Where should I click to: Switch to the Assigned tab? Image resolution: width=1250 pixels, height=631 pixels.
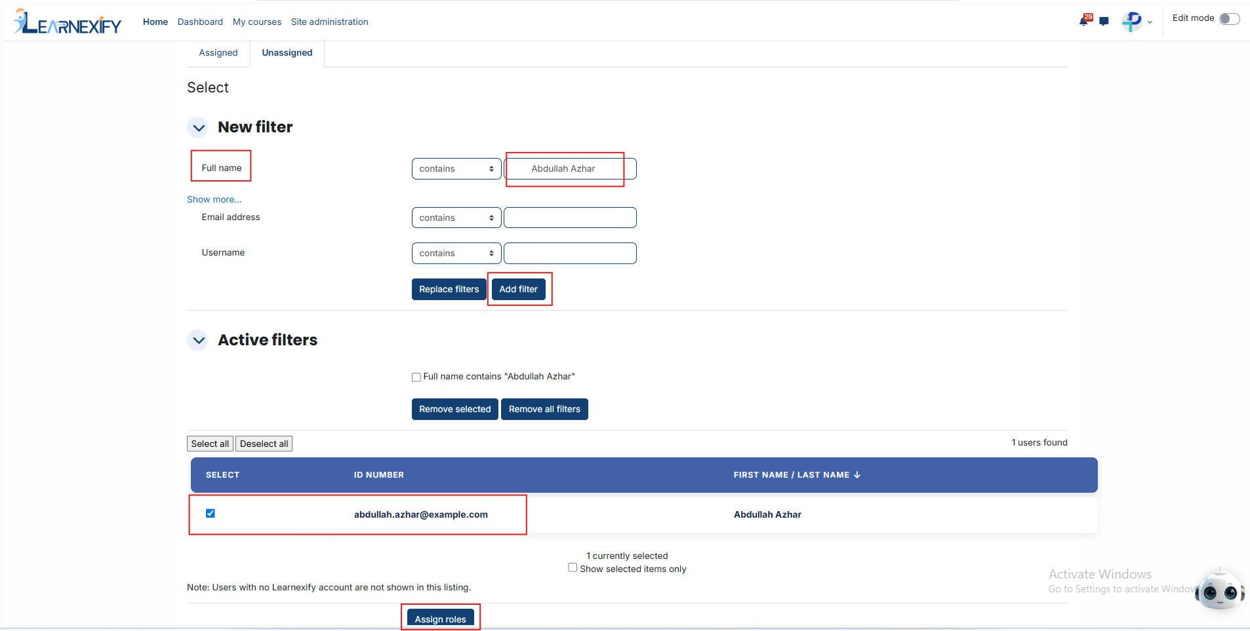(218, 52)
